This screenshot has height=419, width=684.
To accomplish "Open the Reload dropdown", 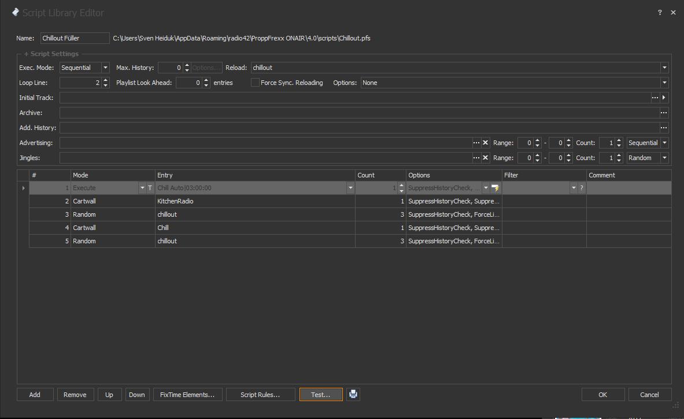I will [664, 68].
